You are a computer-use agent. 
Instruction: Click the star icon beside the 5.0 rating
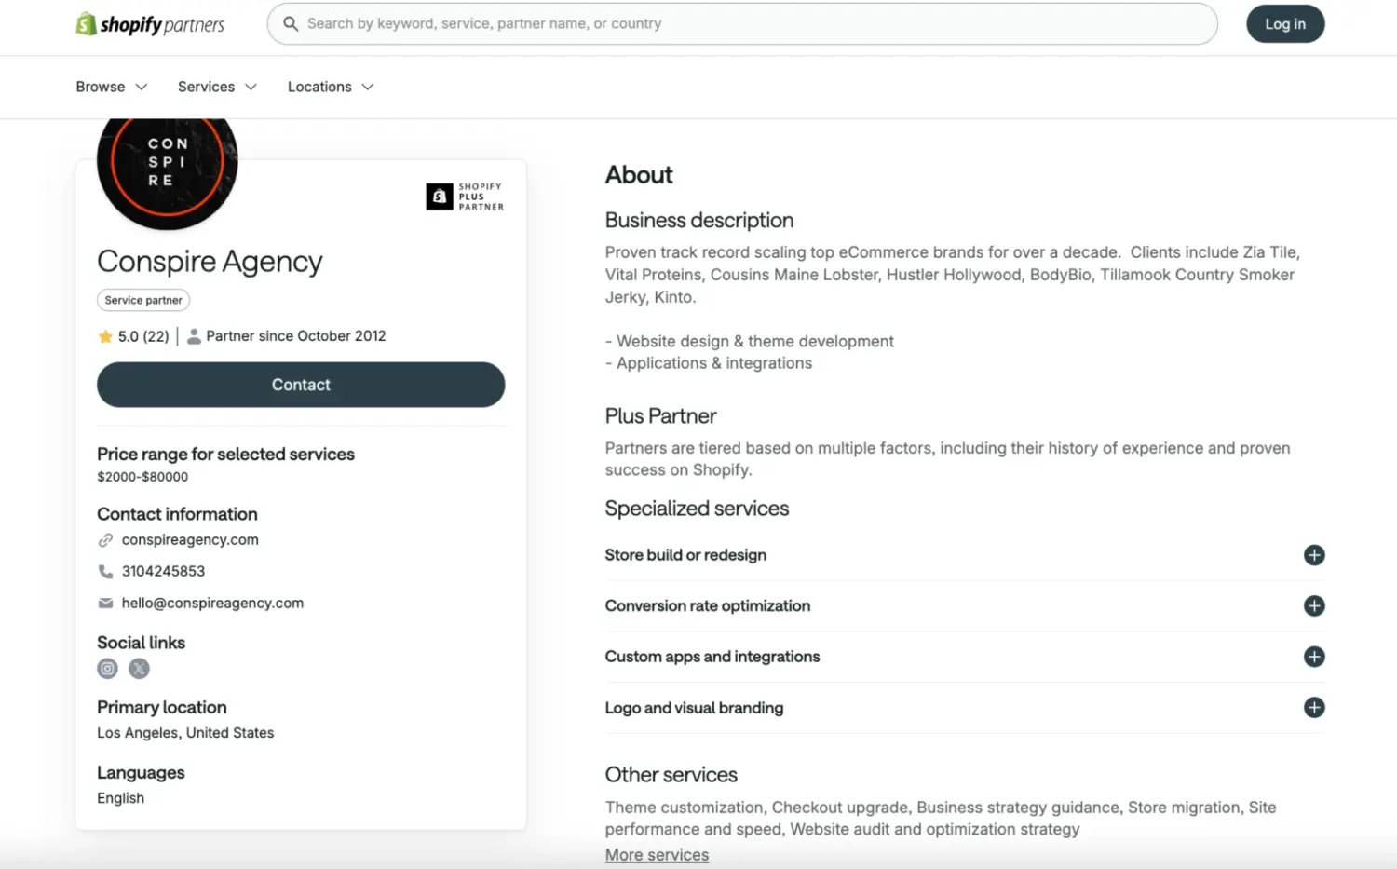pyautogui.click(x=105, y=335)
